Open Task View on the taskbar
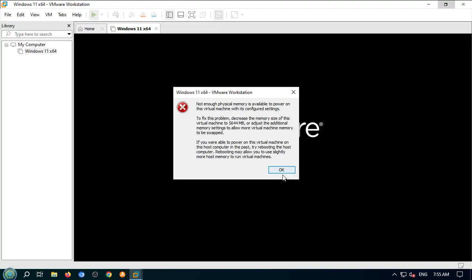 click(40, 274)
